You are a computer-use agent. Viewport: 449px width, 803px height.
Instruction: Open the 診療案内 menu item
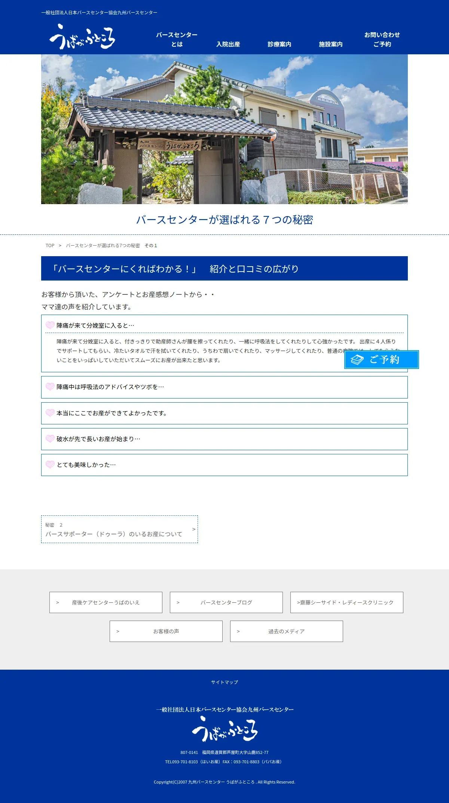click(x=280, y=44)
